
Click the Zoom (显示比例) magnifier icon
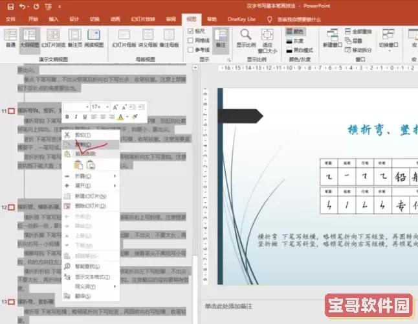click(x=245, y=35)
